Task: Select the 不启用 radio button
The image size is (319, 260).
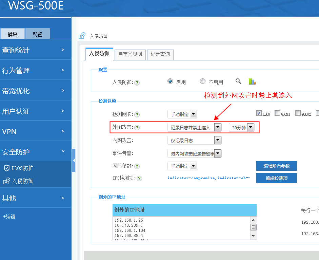Action: tap(203, 81)
